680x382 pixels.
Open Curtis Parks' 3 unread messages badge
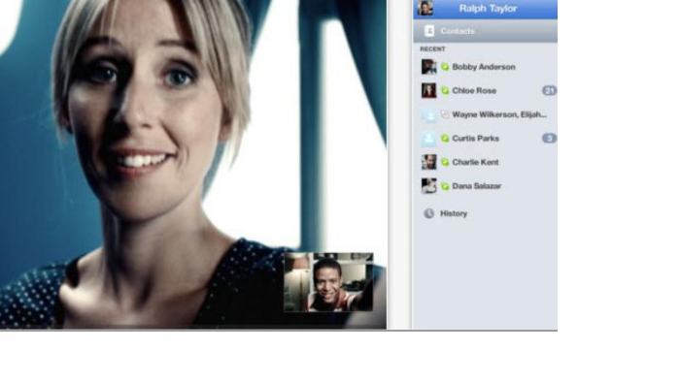click(x=549, y=138)
